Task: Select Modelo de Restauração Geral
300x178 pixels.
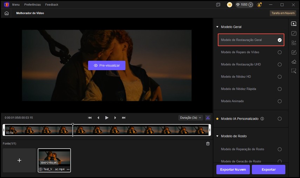Action: click(251, 40)
